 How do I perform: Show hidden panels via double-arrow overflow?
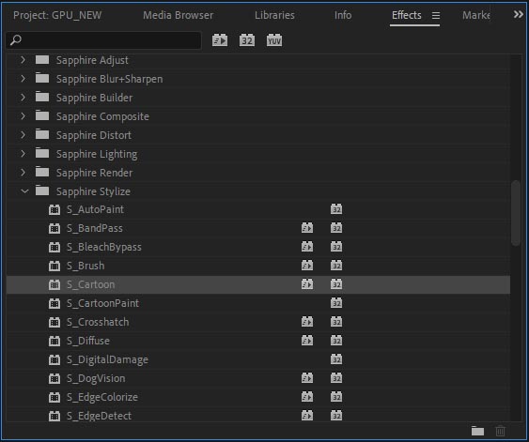tap(519, 15)
